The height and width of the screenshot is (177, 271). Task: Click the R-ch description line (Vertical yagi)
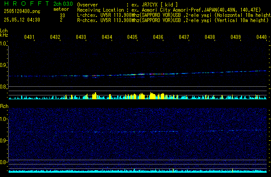coord(173,20)
